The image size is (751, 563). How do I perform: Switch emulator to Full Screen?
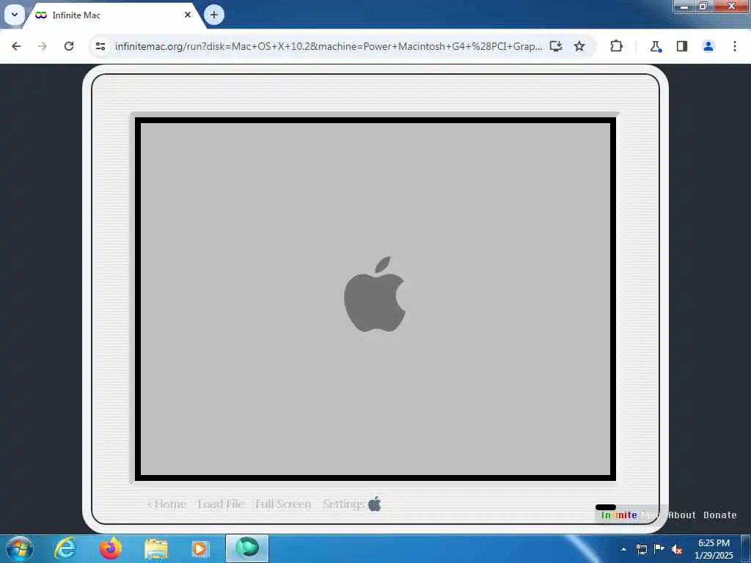click(x=283, y=504)
